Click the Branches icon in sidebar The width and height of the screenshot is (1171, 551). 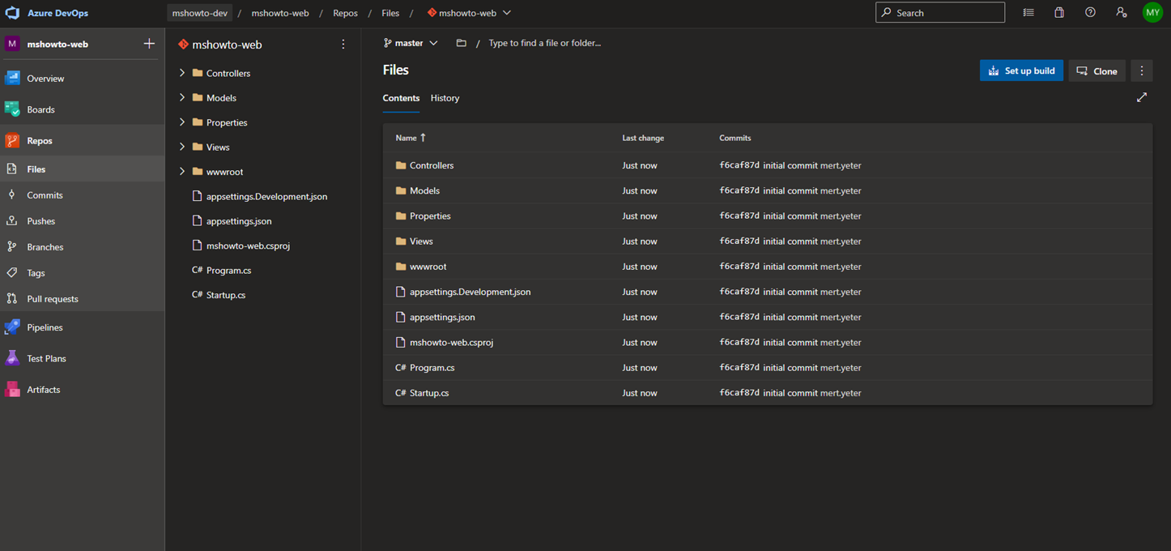coord(11,246)
